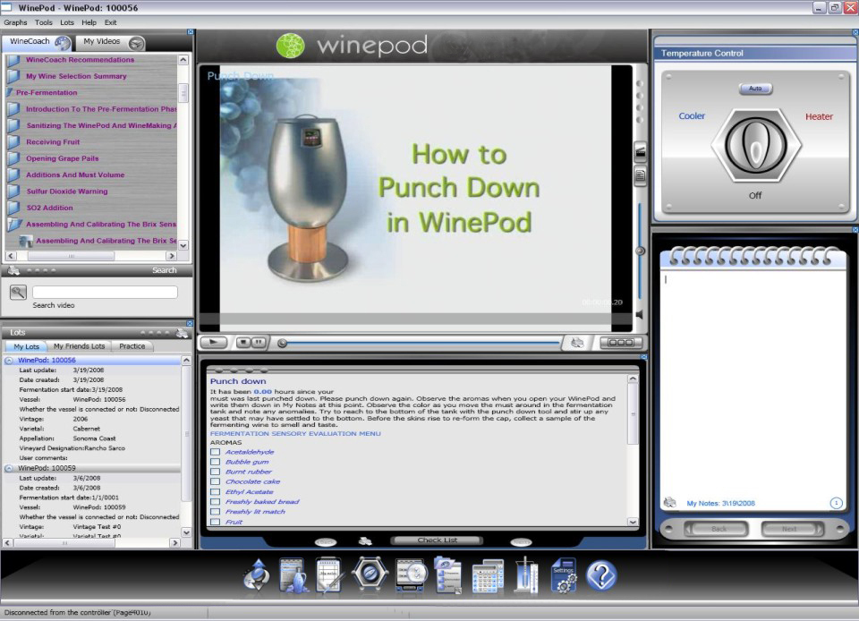
Task: Click WineCoach horizontal scroll-right arrow
Action: point(172,256)
